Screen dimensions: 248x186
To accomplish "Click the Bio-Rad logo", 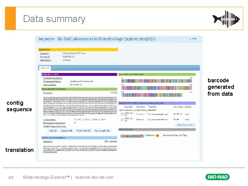I will [x=217, y=177].
